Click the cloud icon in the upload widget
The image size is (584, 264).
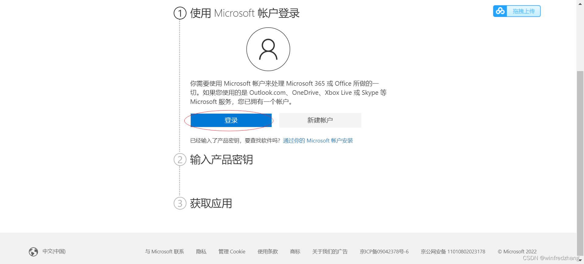point(500,11)
